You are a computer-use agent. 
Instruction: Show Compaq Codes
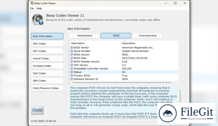[x=47, y=66]
